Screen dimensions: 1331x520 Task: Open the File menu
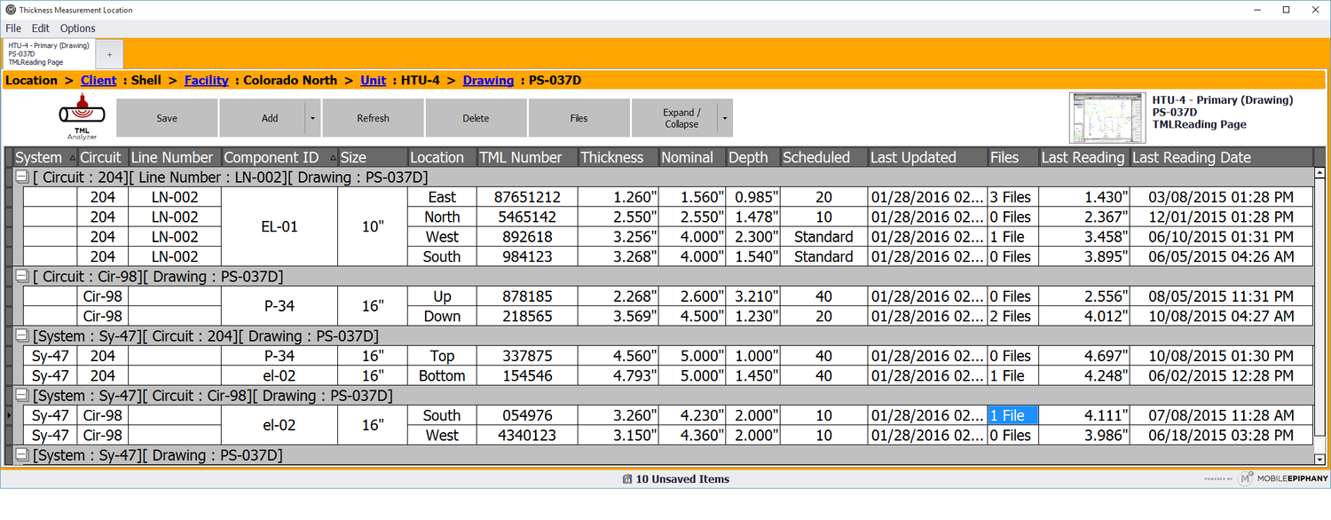pyautogui.click(x=13, y=28)
